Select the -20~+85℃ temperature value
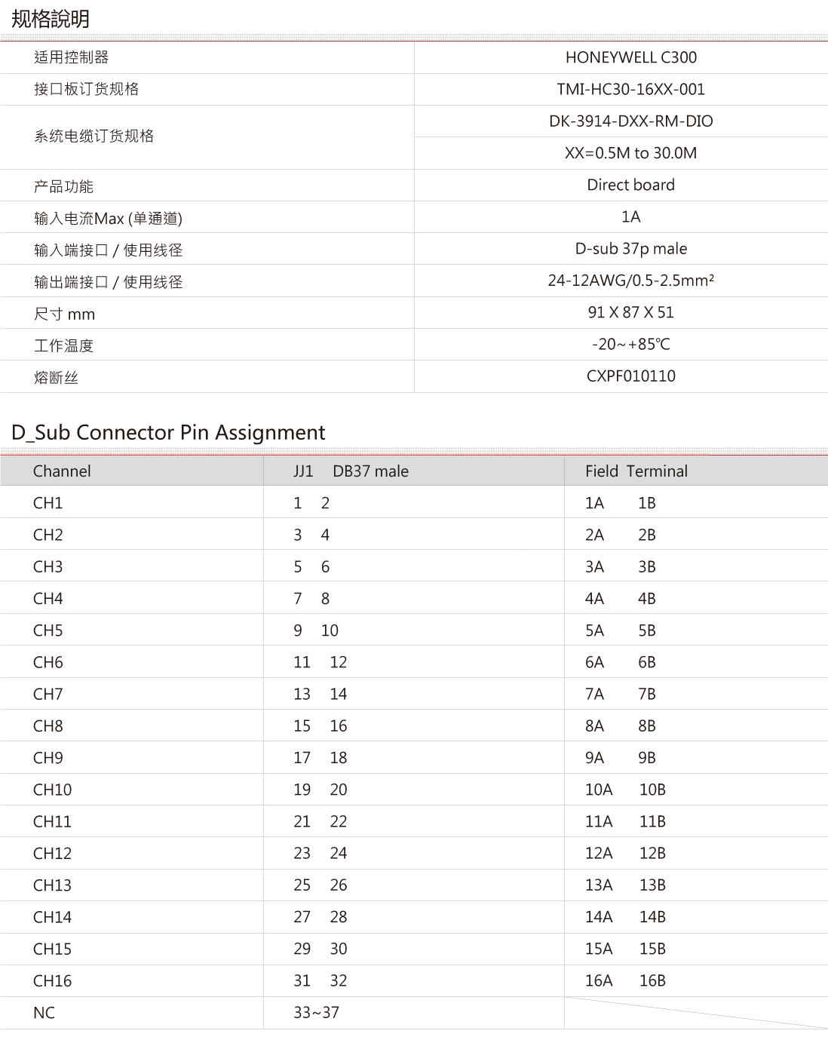828x1043 pixels. tap(630, 345)
